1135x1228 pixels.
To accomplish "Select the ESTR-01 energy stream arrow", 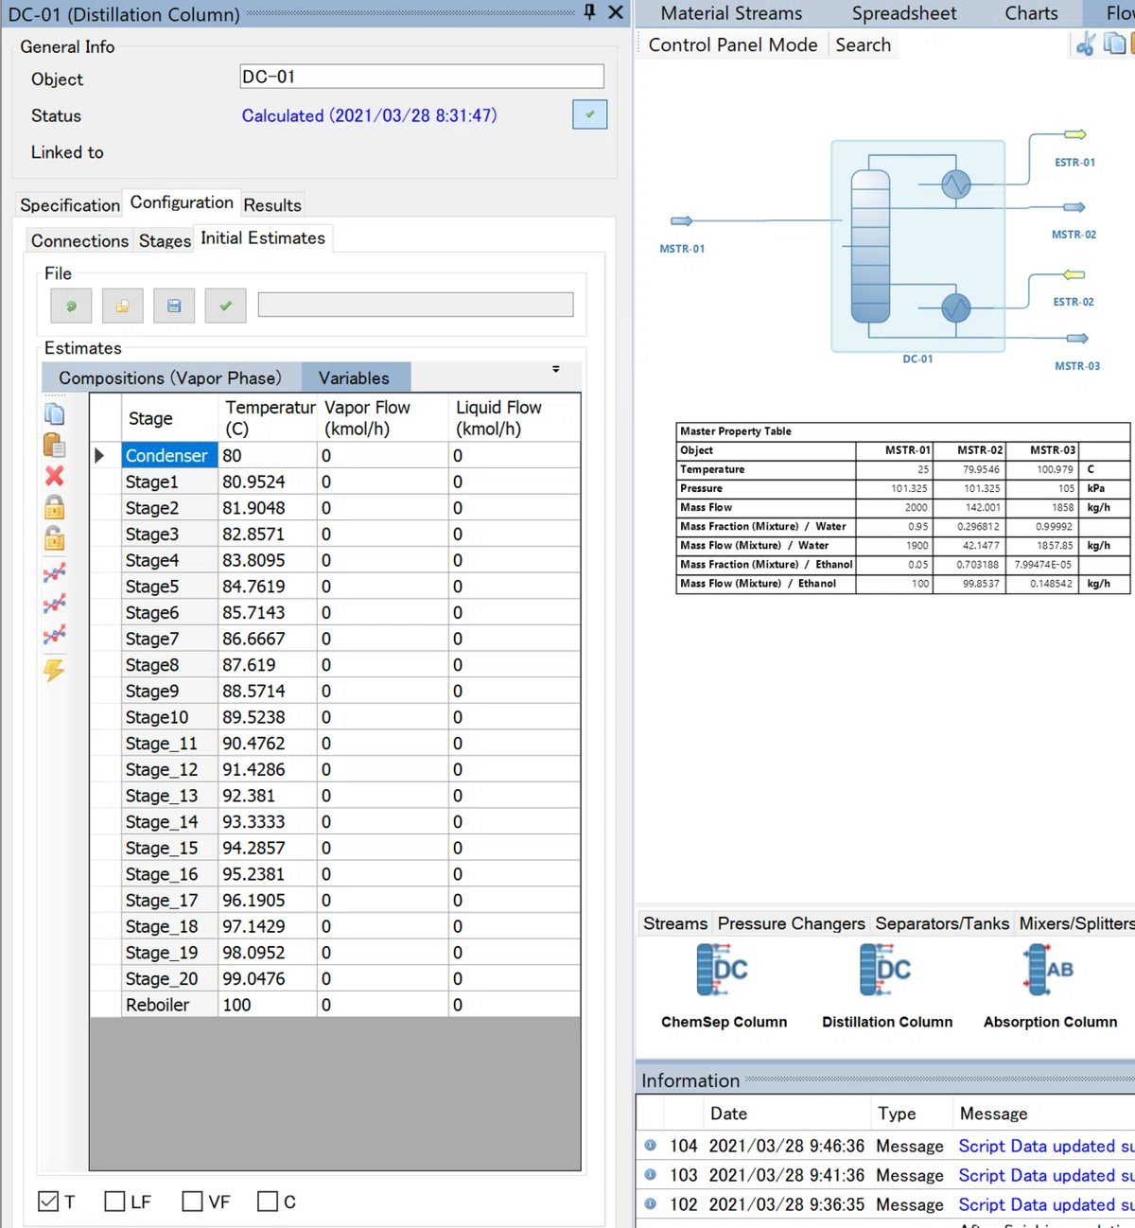I will click(1075, 134).
